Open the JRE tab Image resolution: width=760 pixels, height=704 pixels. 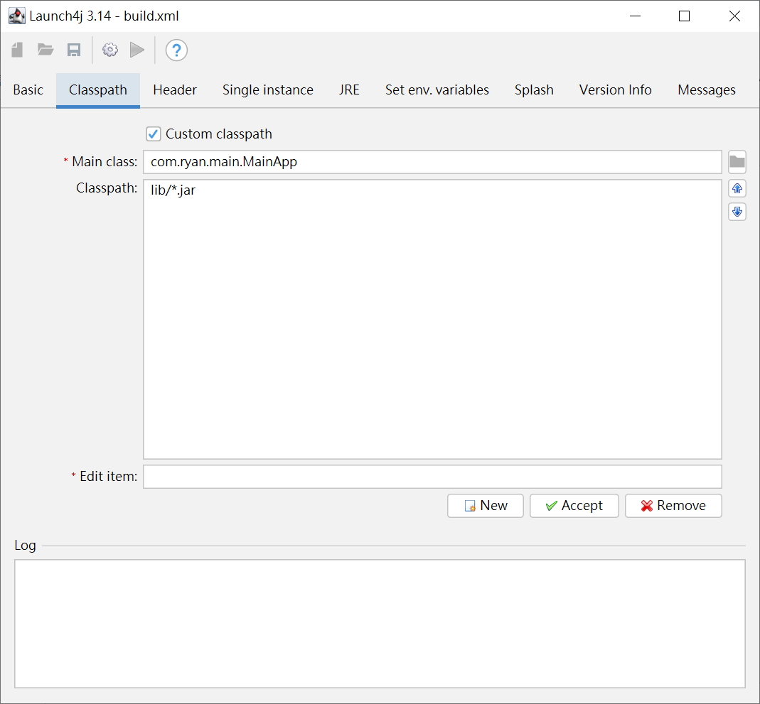[x=349, y=90]
